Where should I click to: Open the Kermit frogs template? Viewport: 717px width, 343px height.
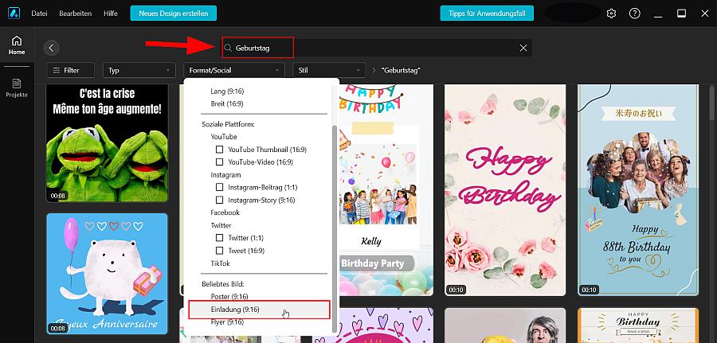tap(107, 143)
